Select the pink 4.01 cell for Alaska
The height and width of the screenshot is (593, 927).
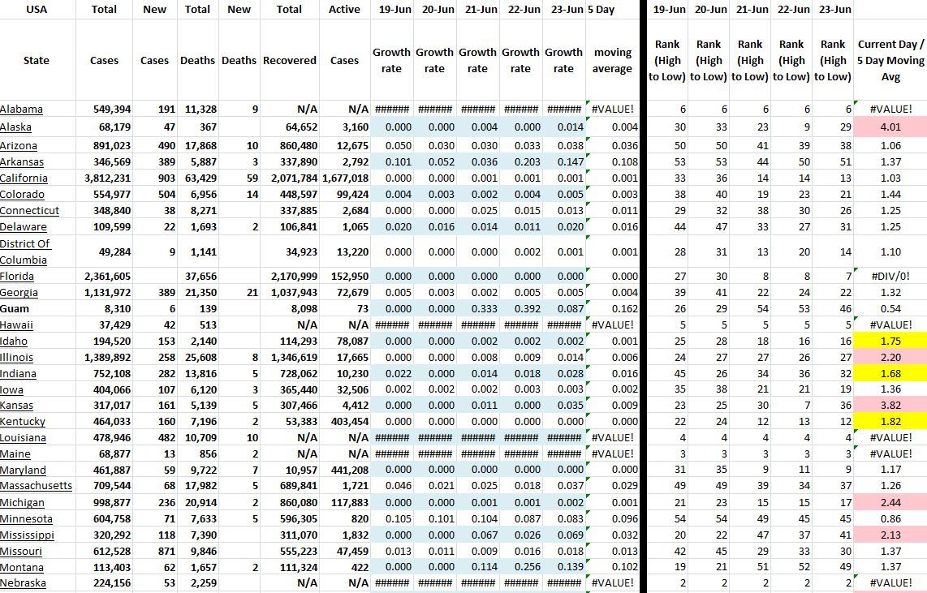[890, 127]
